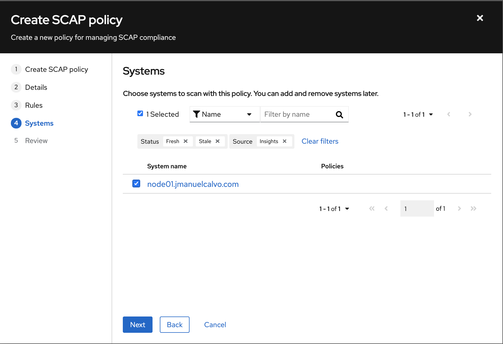
Task: Open top items-per-page dropdown 1 - 1 of 1
Action: point(418,114)
